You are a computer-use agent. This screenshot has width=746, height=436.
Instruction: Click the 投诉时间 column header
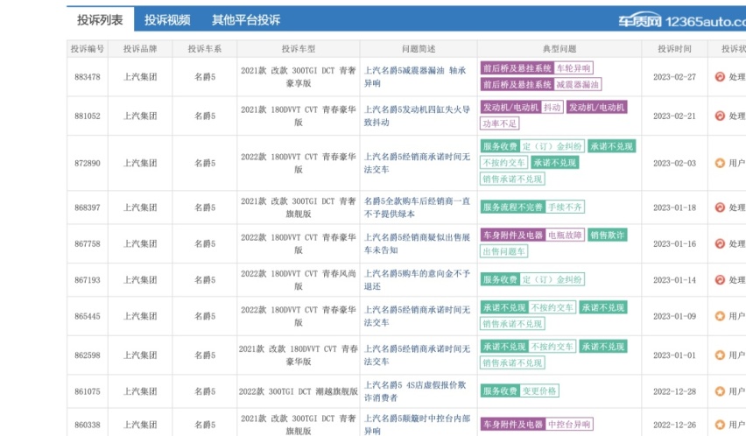[674, 48]
